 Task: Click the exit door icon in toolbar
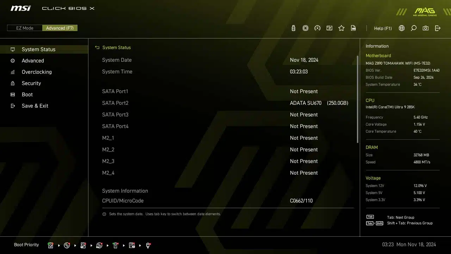tap(438, 28)
